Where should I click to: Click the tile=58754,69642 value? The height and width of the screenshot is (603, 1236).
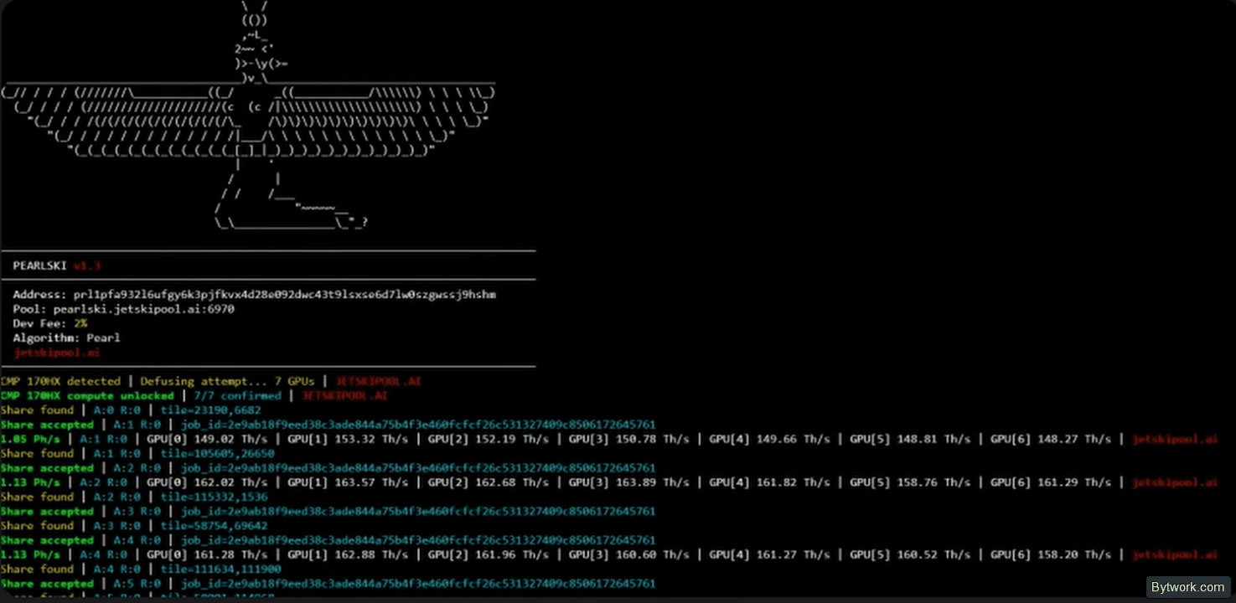pos(214,526)
